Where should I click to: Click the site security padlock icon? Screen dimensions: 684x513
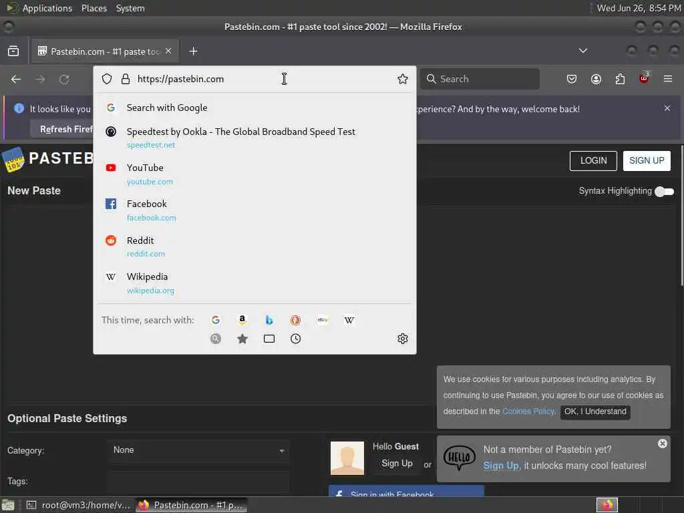point(125,79)
